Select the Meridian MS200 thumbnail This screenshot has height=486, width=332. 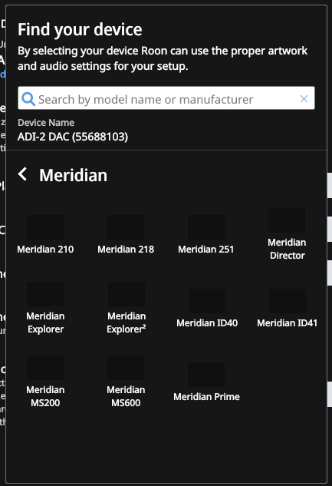click(45, 368)
